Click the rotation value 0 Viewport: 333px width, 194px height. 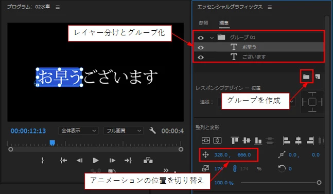[290, 168]
